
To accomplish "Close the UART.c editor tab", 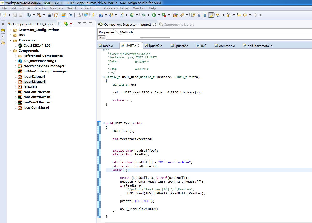I will [x=140, y=46].
